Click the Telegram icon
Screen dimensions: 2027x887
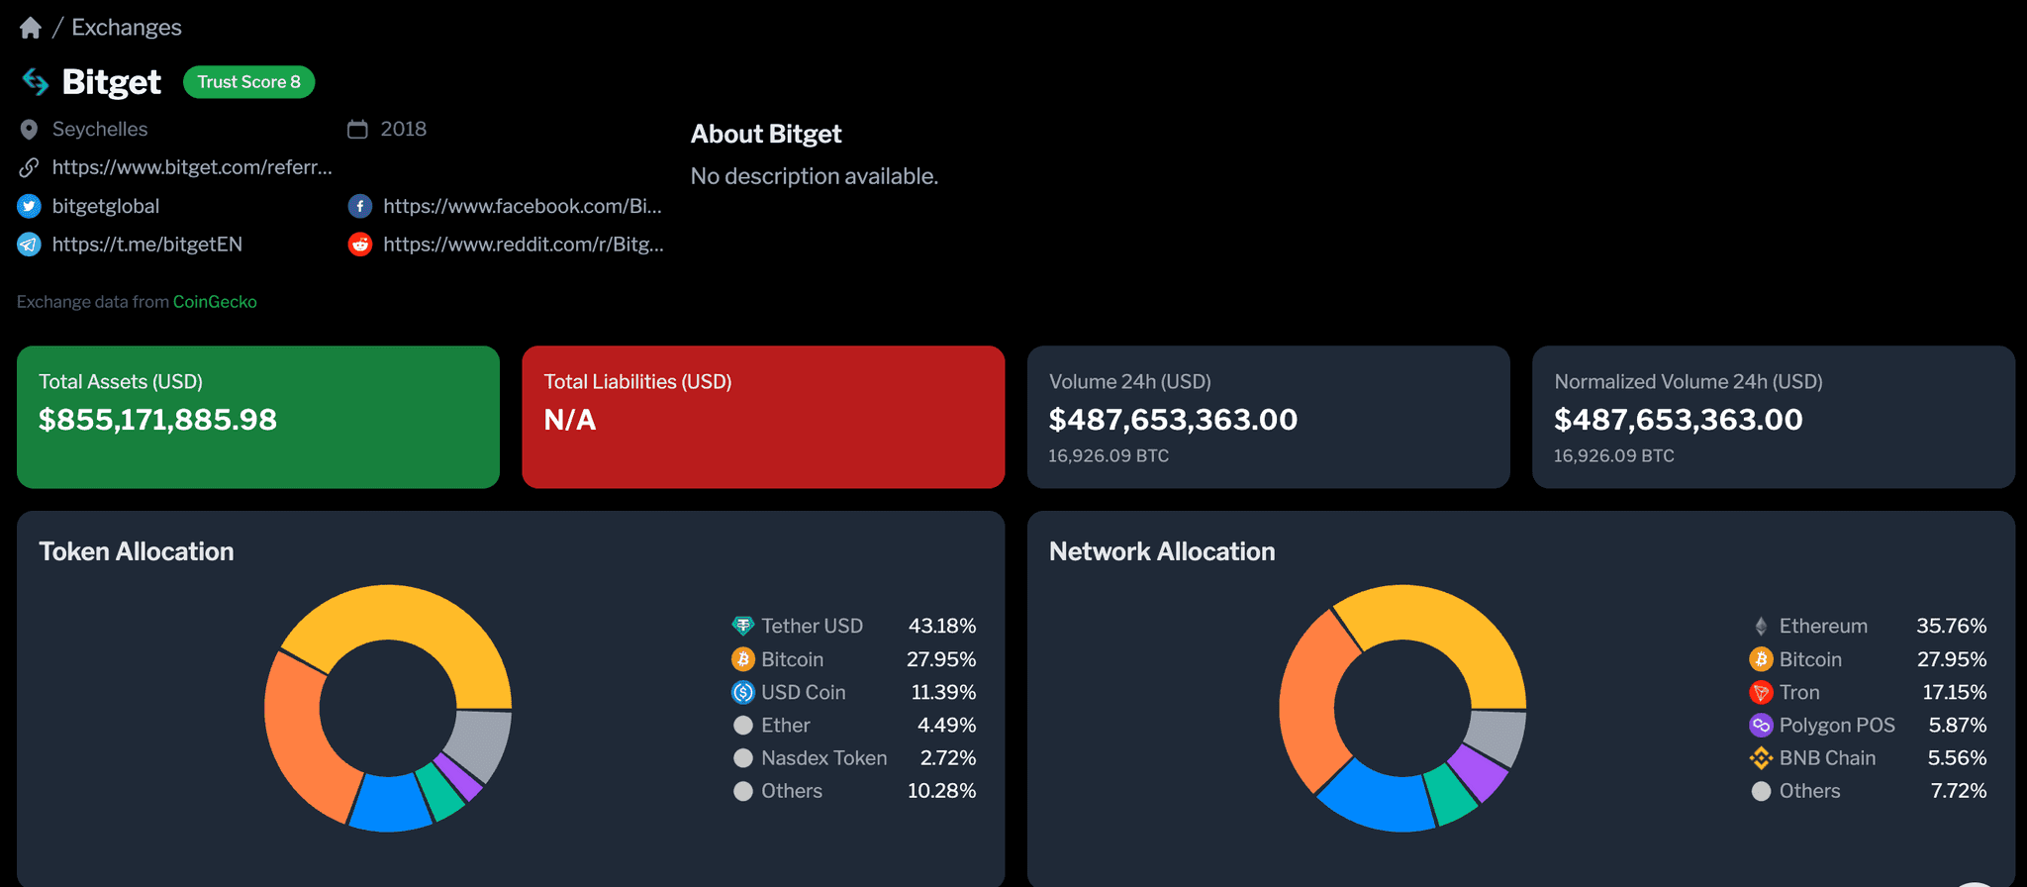(29, 245)
